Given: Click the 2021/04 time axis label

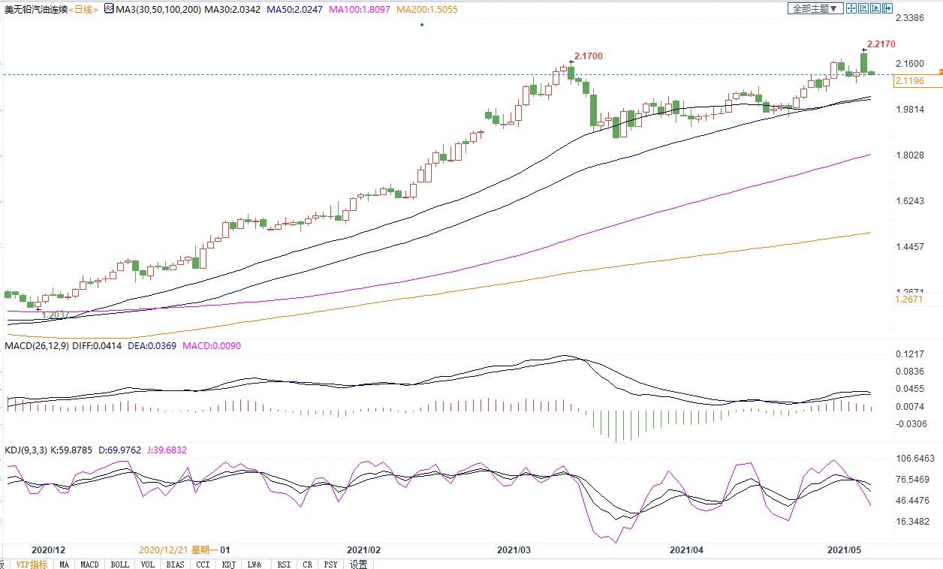Looking at the screenshot, I should tap(686, 549).
